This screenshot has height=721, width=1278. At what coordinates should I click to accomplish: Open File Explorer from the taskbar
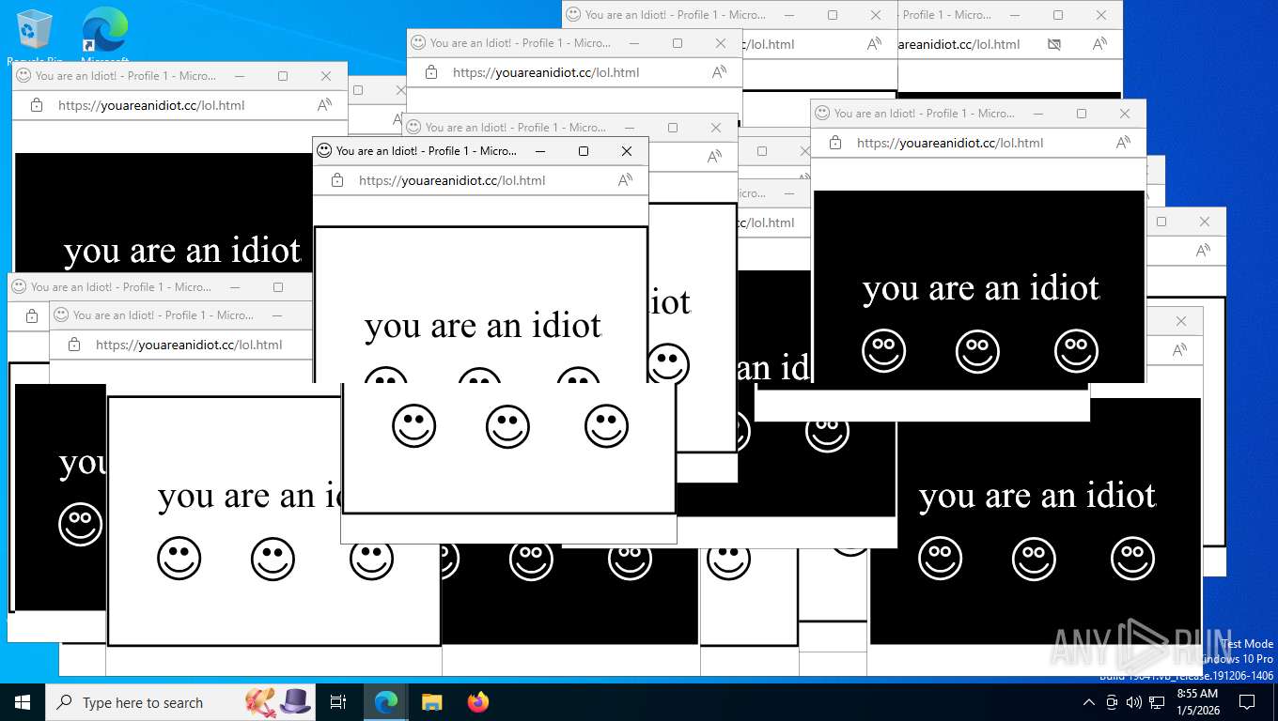coord(431,702)
